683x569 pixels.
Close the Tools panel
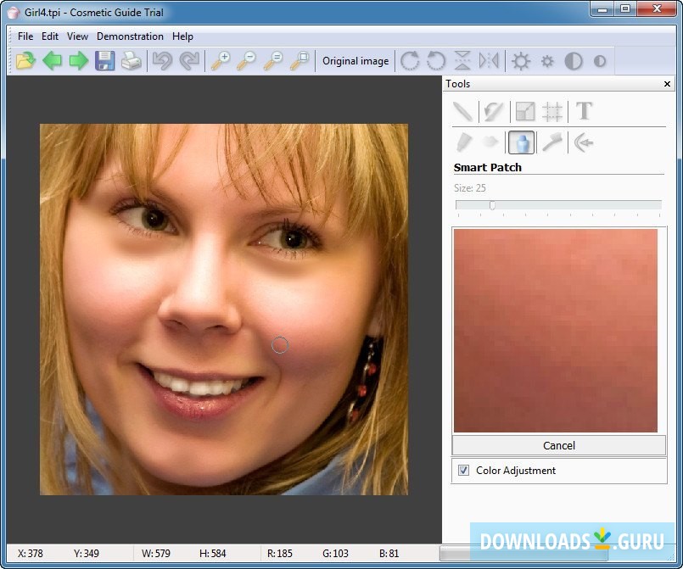(666, 84)
